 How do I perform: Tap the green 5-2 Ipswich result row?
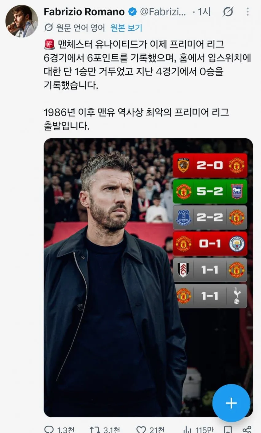click(210, 191)
